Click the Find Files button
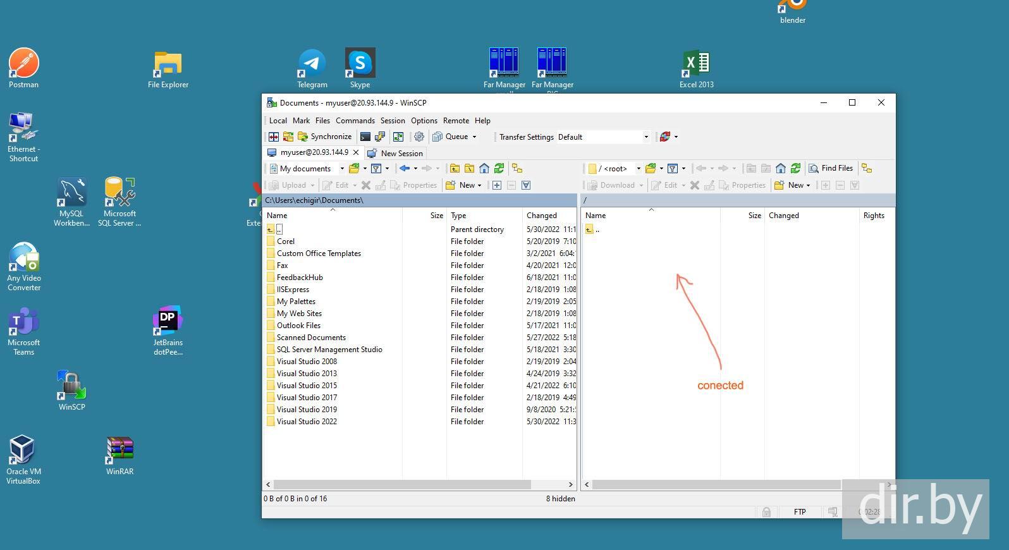This screenshot has height=550, width=1009. click(x=831, y=168)
